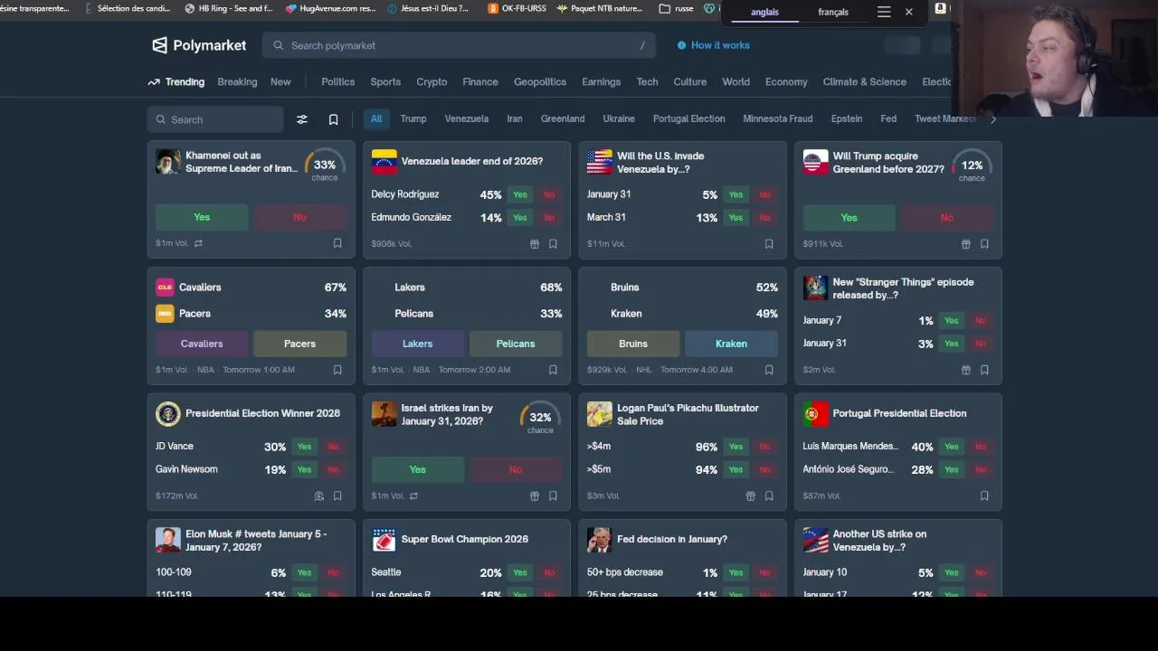Open the Crypto category

432,81
